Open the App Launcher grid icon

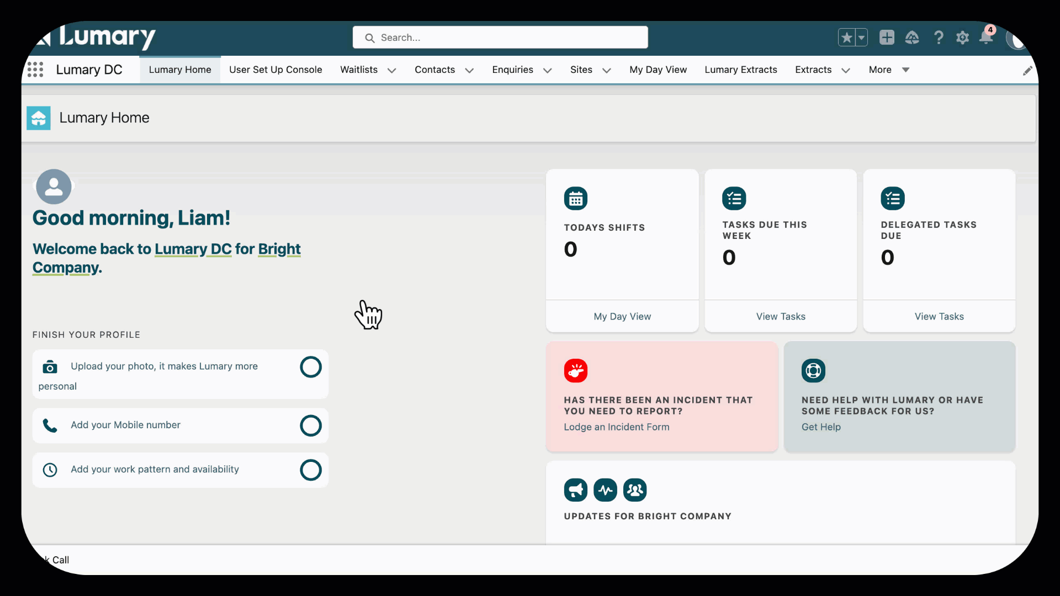(x=35, y=70)
